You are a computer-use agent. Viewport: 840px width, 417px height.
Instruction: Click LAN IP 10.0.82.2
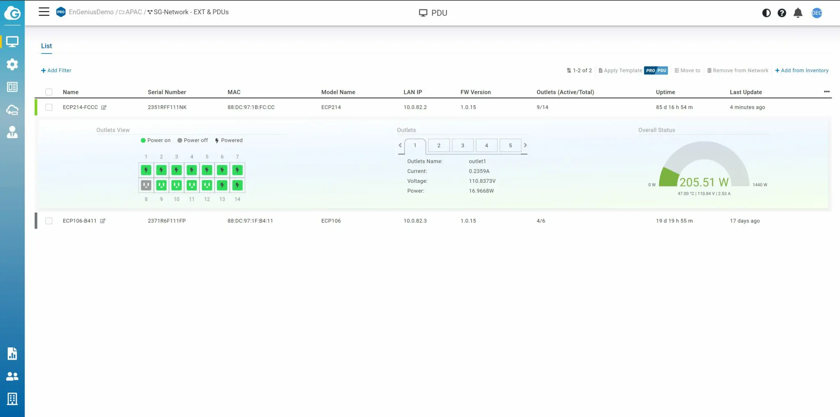(415, 107)
